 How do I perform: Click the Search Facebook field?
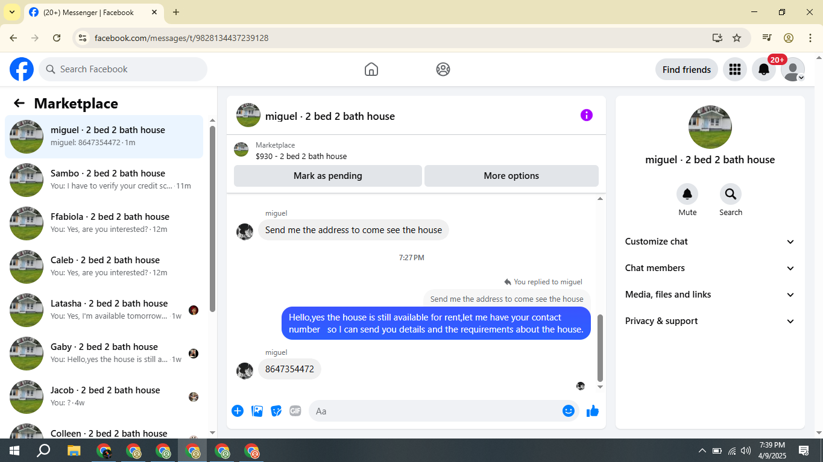pyautogui.click(x=123, y=69)
